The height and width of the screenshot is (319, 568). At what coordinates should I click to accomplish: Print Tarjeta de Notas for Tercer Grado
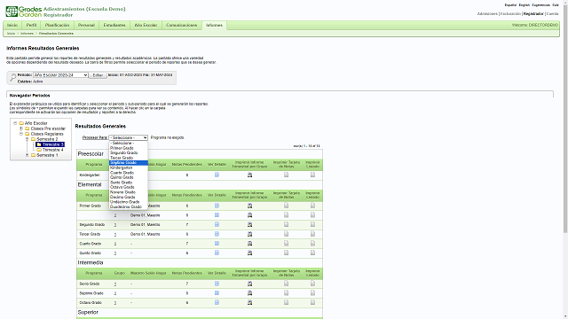(286, 234)
